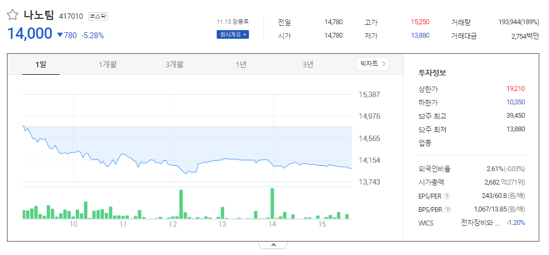Click the EPS/PER help question mark icon
The image size is (549, 255).
[446, 196]
